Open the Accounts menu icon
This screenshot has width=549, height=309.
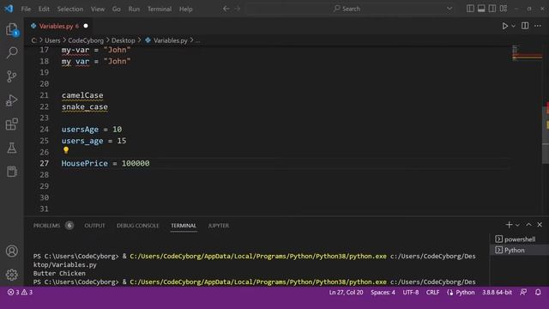(x=12, y=251)
